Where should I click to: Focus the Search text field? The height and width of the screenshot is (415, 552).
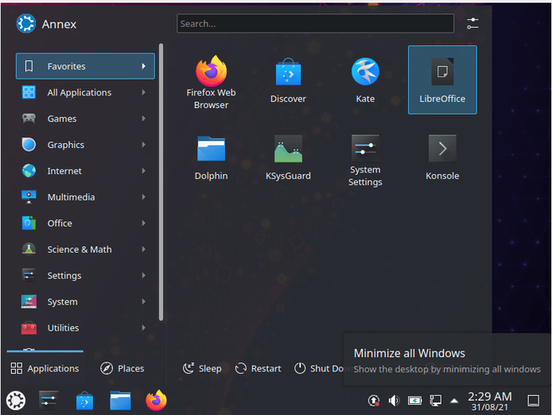[x=315, y=23]
